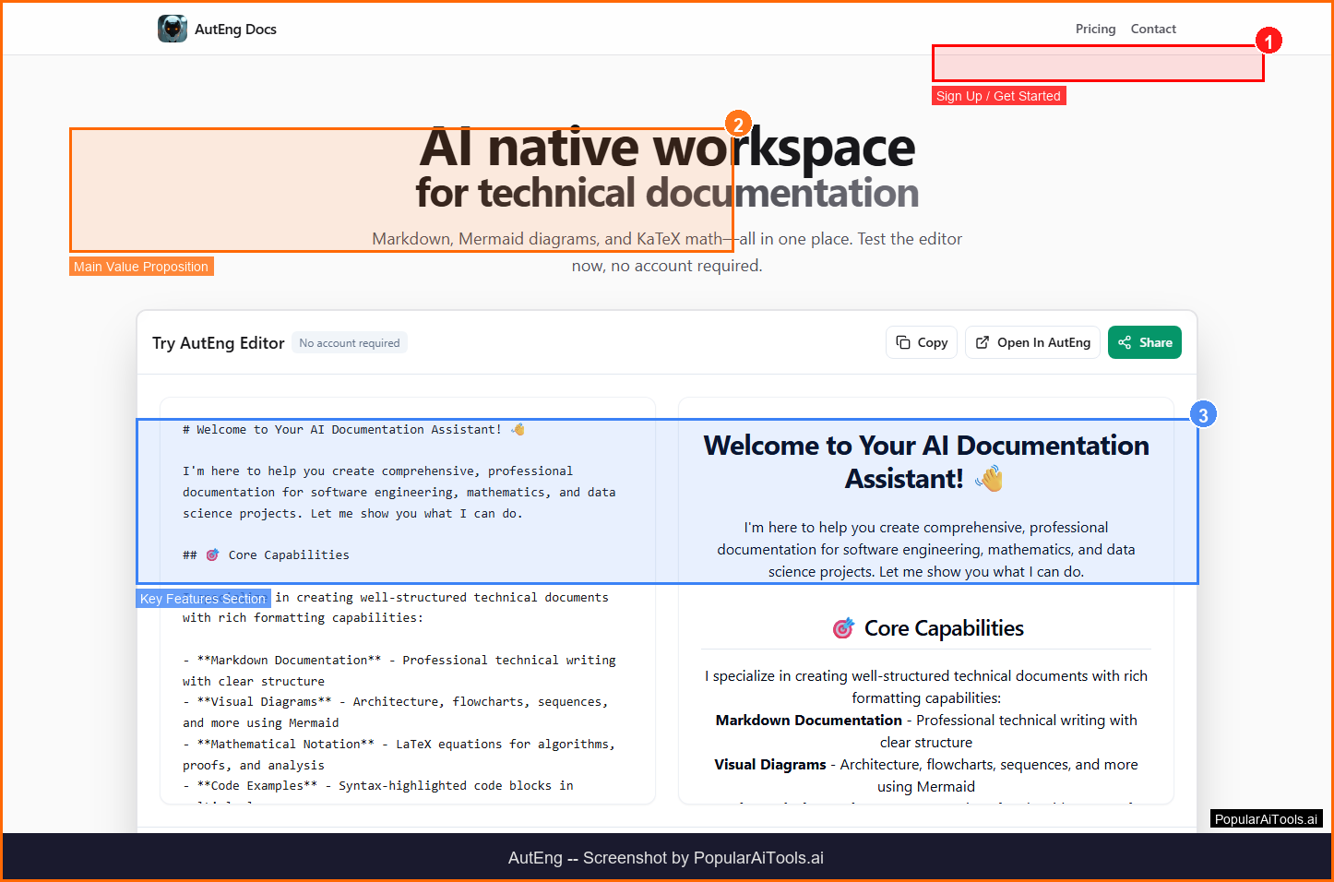Click the AutEng Docs brand name link
Image resolution: width=1334 pixels, height=882 pixels.
point(235,29)
